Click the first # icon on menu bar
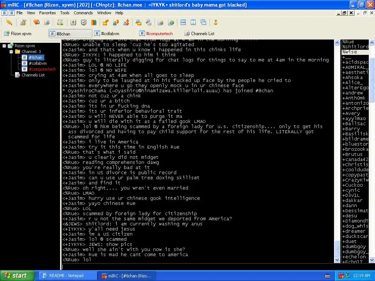375x281 pixels. 4,13
